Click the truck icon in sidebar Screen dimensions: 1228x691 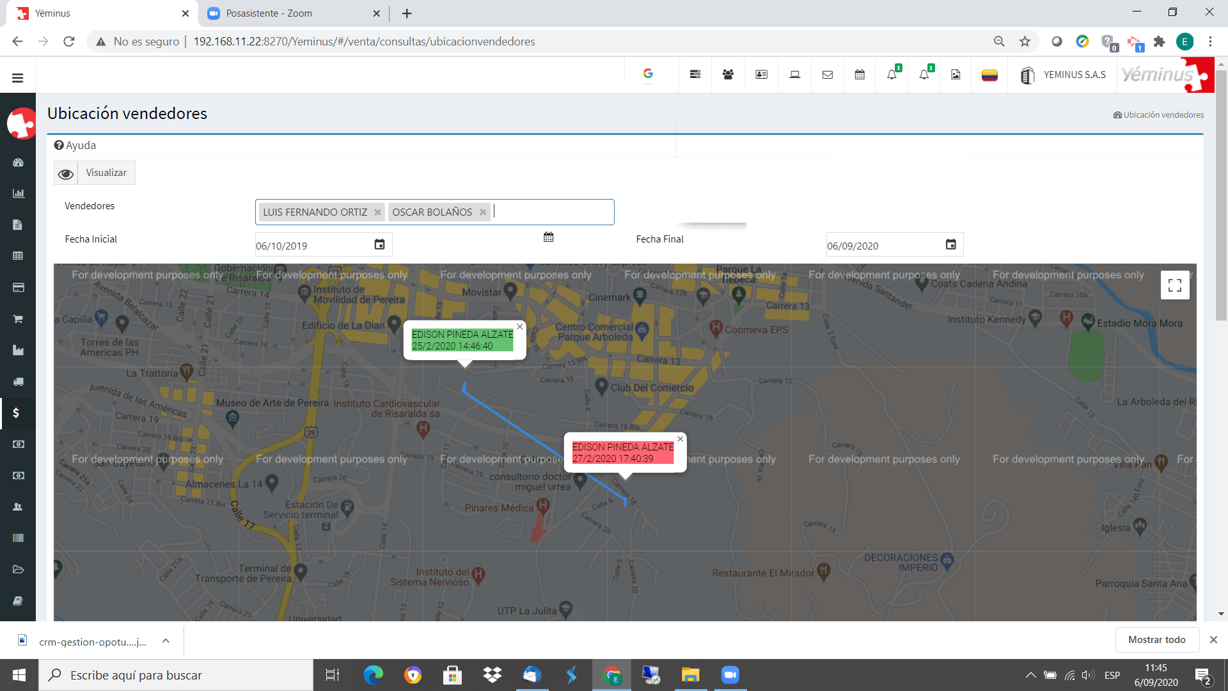pyautogui.click(x=18, y=381)
